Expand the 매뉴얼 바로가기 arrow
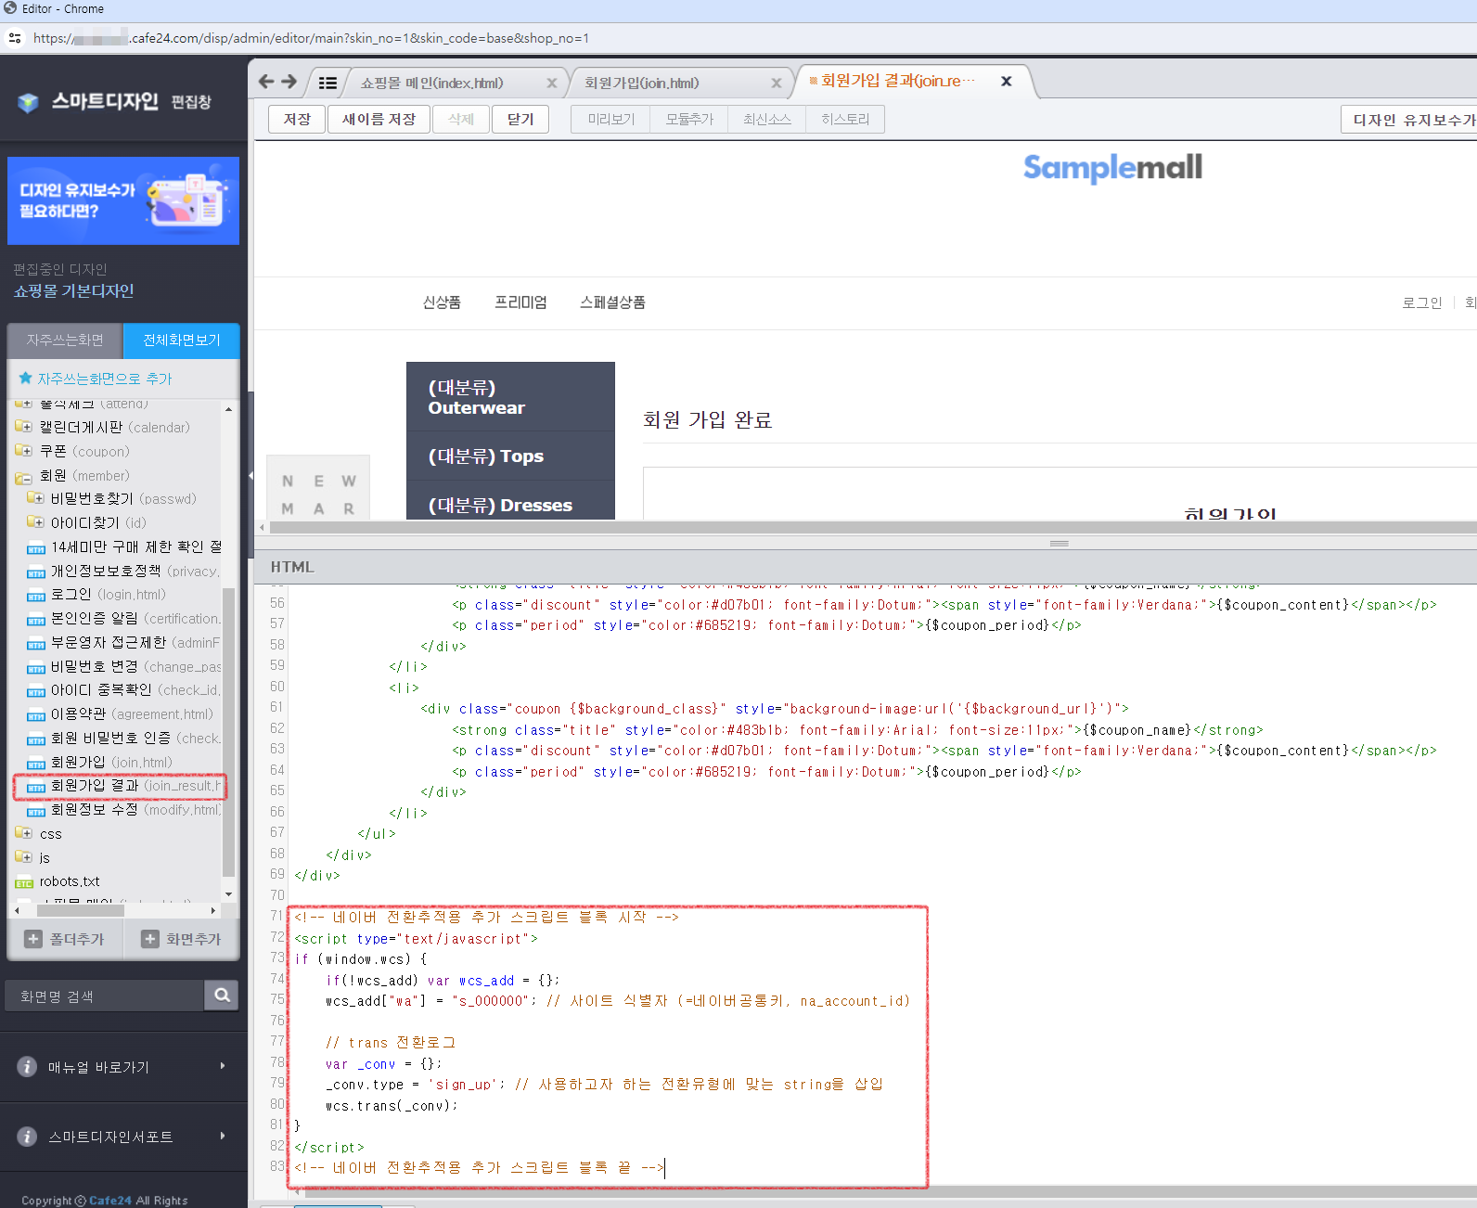The height and width of the screenshot is (1208, 1477). pos(223,1066)
